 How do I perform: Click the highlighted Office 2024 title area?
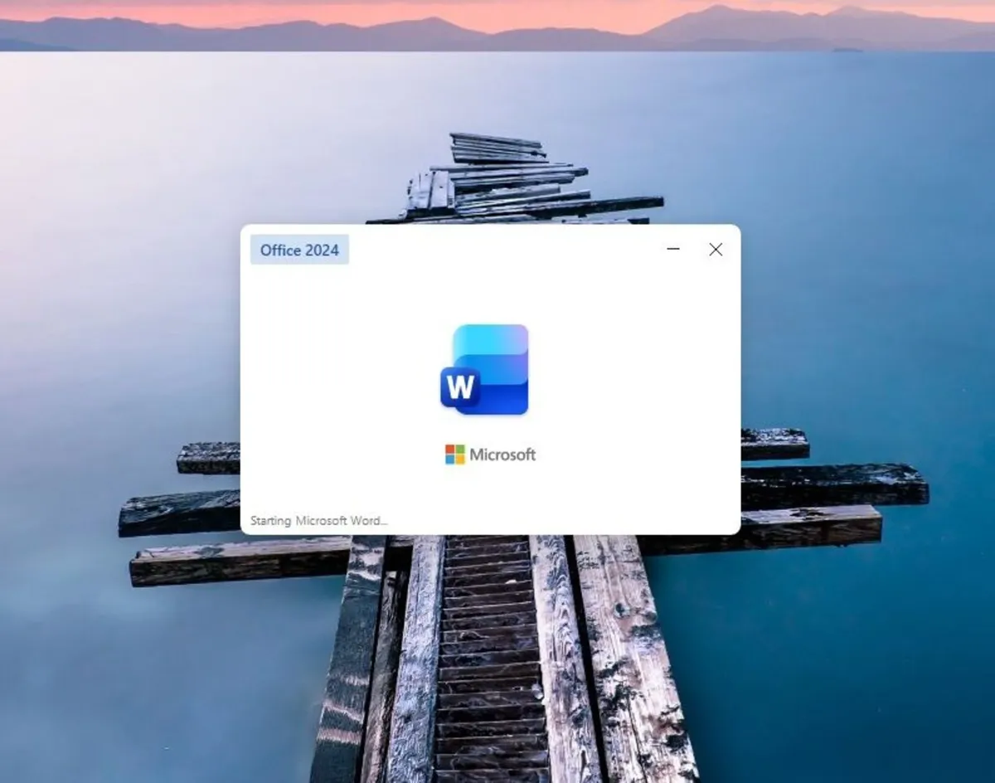pos(298,250)
